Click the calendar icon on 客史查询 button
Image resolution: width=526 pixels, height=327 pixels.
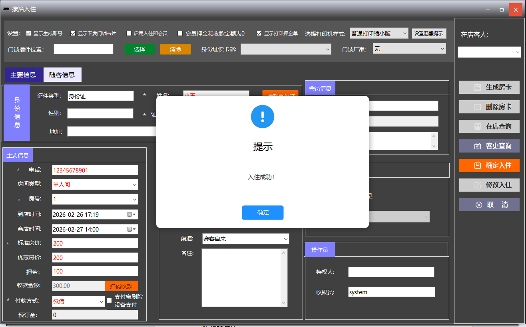coord(478,146)
